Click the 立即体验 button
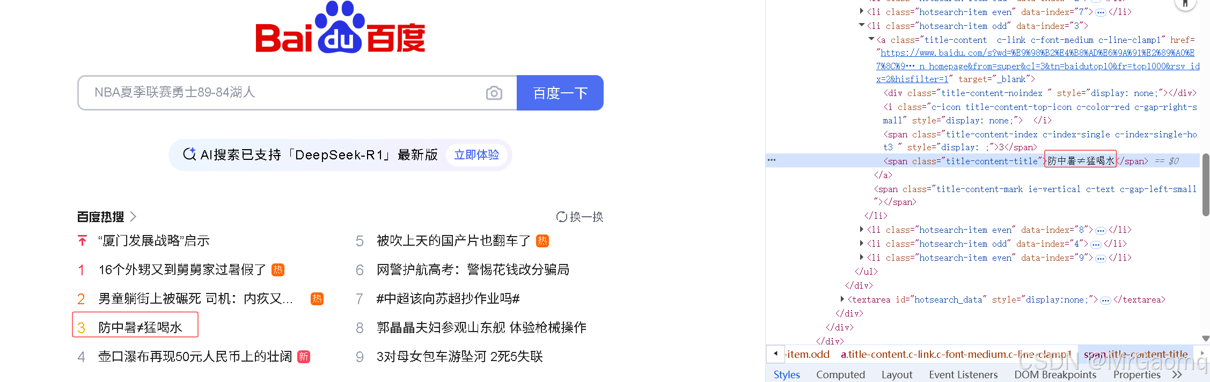Image resolution: width=1210 pixels, height=382 pixels. [476, 155]
